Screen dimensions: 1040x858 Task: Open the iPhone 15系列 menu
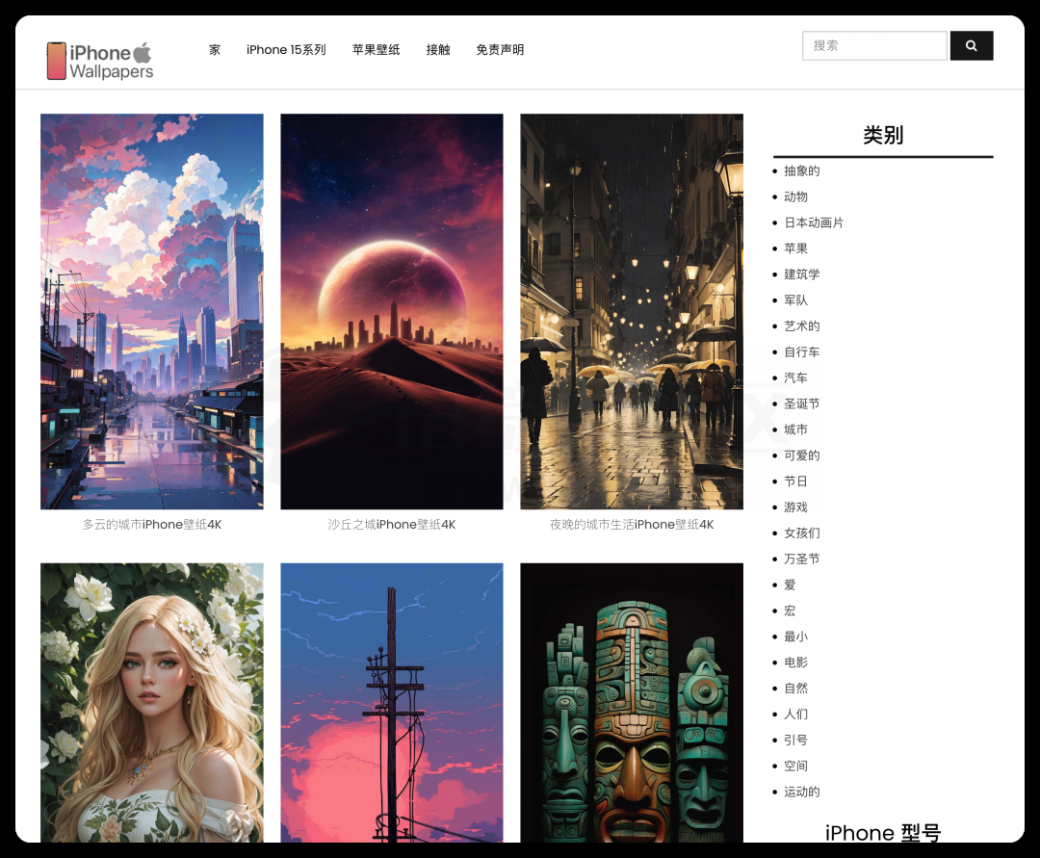coord(286,50)
